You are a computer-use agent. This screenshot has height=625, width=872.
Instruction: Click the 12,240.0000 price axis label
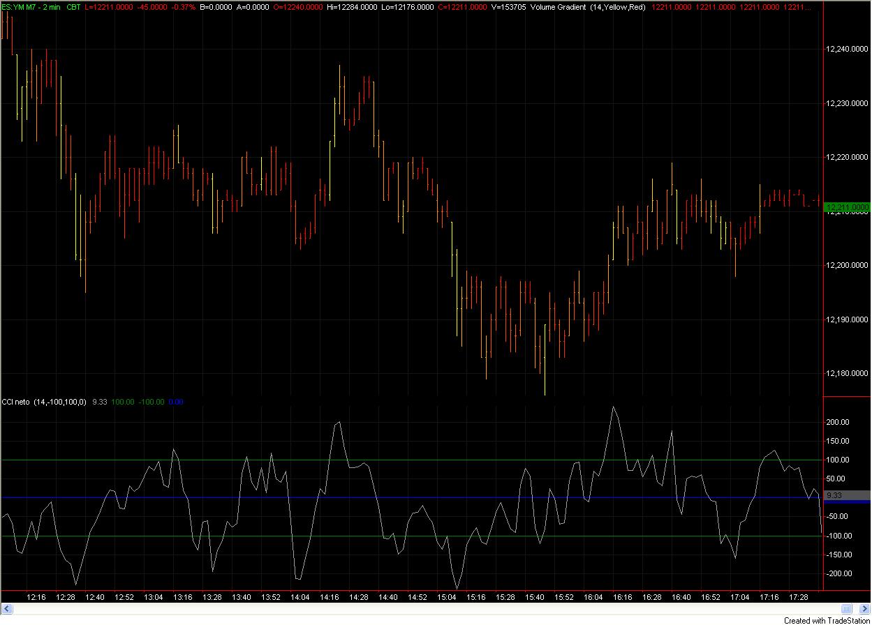pyautogui.click(x=847, y=49)
